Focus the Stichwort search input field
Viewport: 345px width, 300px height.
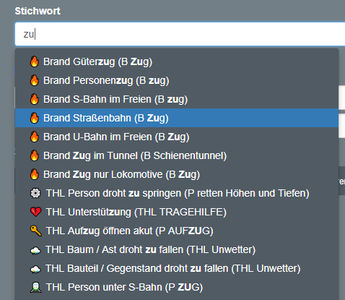coord(180,34)
